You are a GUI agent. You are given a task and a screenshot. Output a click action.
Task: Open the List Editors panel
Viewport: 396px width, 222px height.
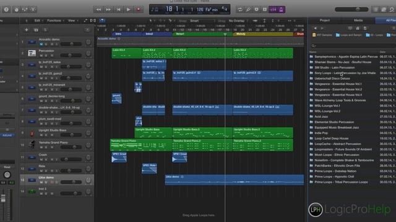click(x=376, y=10)
